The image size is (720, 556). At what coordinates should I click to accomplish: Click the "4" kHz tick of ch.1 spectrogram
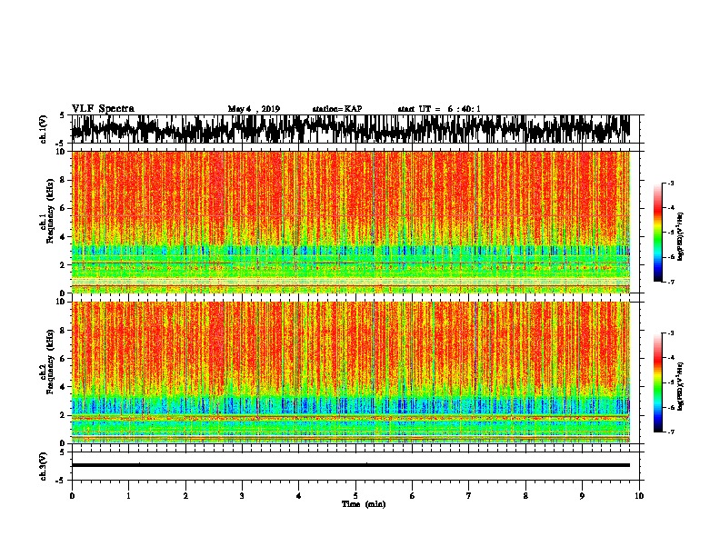click(x=63, y=237)
